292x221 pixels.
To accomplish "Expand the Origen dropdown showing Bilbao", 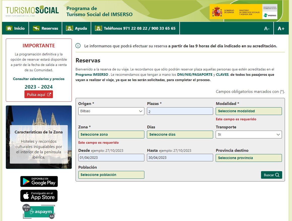I will [x=111, y=111].
